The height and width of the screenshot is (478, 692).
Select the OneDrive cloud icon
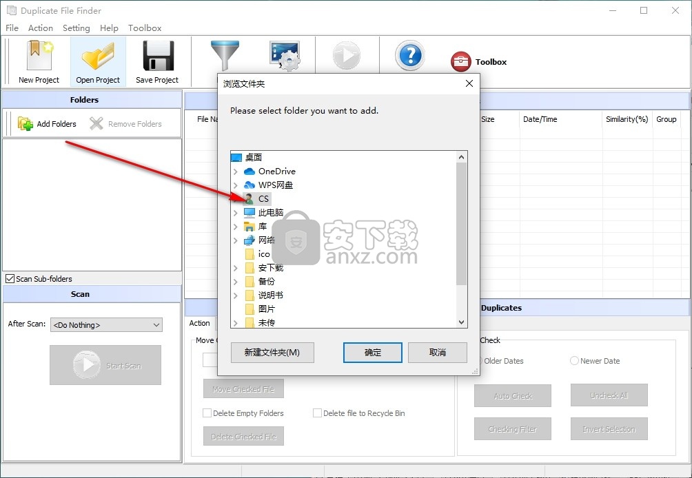coord(250,171)
